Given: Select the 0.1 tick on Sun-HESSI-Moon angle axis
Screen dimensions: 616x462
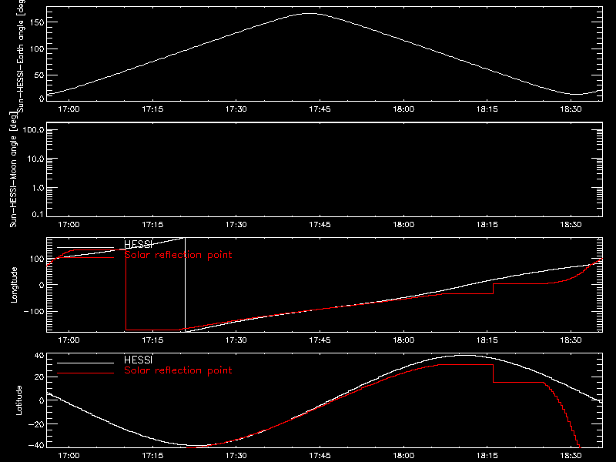Looking at the screenshot, I should 38,214.
